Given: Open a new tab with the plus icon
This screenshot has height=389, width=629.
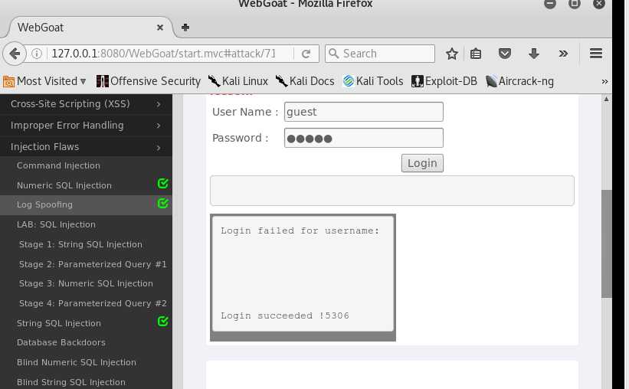Looking at the screenshot, I should pos(185,28).
